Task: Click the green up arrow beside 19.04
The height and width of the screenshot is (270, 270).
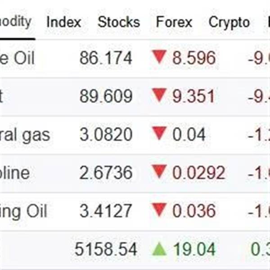Action: click(159, 249)
